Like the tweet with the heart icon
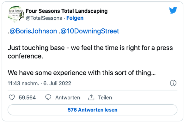 point(12,97)
